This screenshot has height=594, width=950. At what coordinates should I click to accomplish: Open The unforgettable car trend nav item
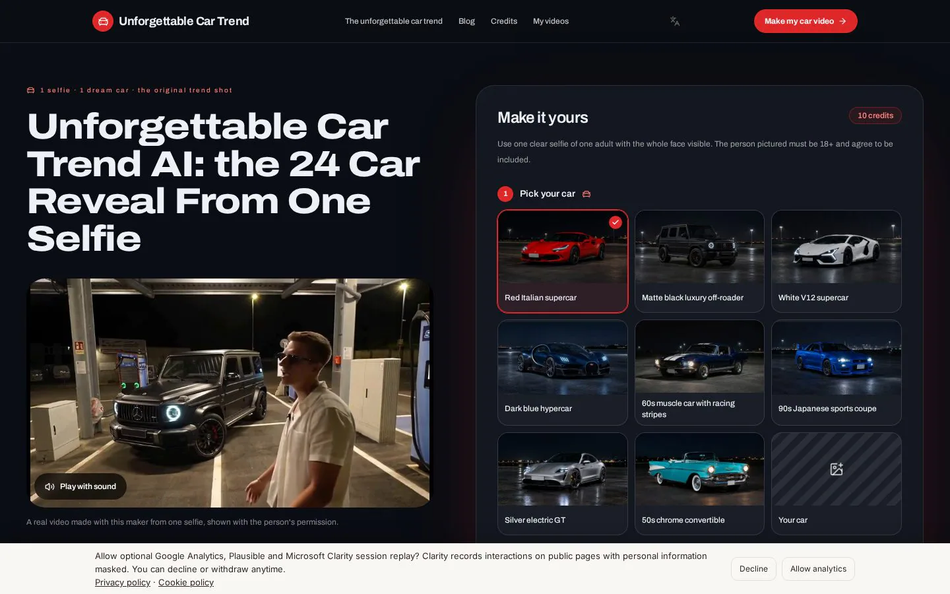(394, 21)
